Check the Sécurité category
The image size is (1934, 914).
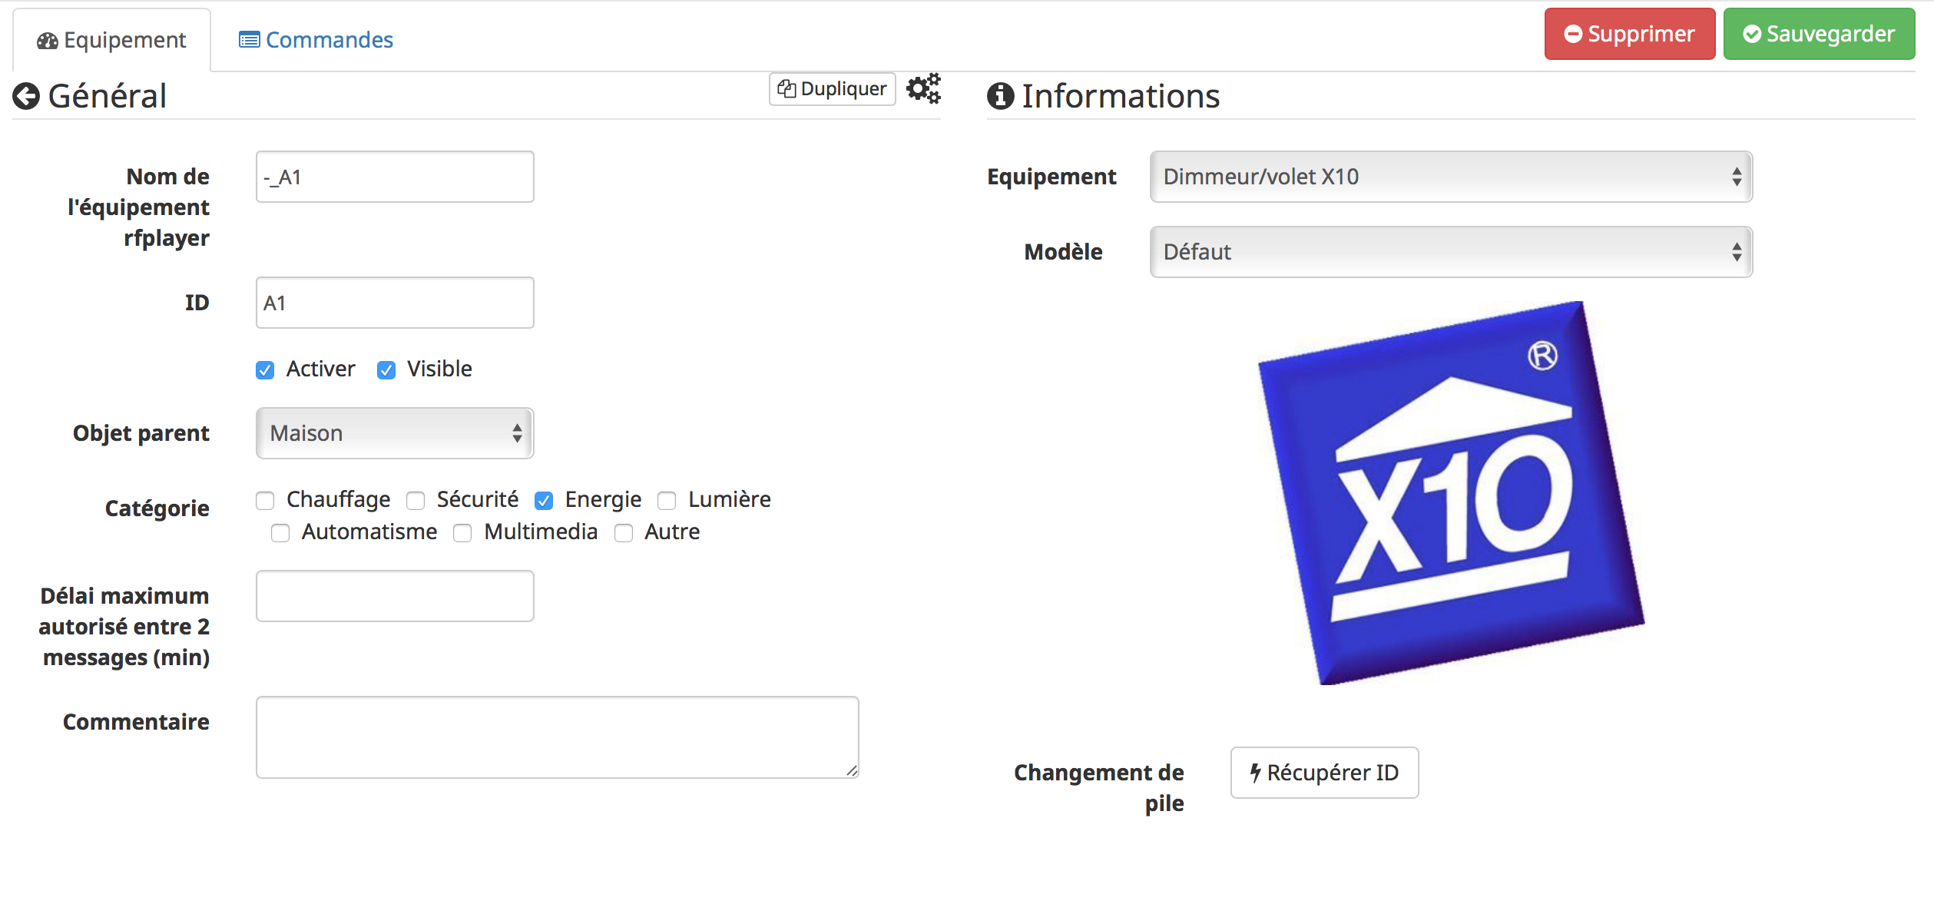(x=416, y=501)
